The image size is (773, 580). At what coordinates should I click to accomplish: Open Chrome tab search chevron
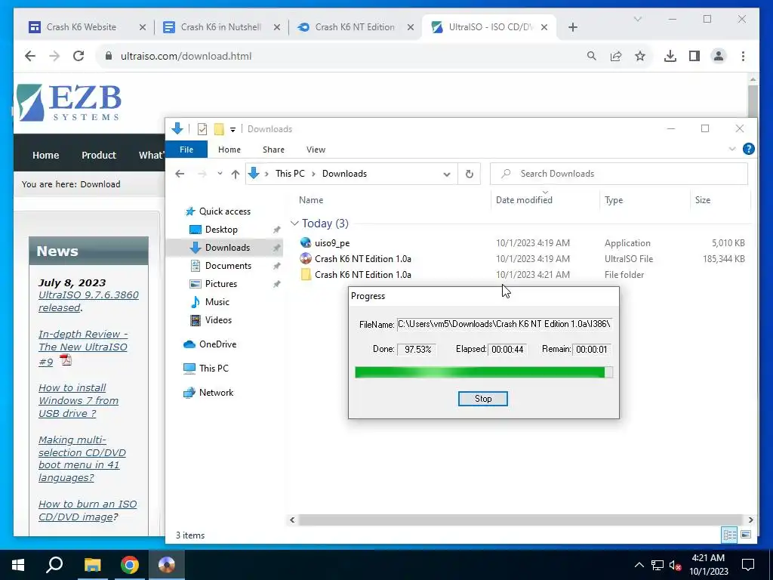(637, 19)
